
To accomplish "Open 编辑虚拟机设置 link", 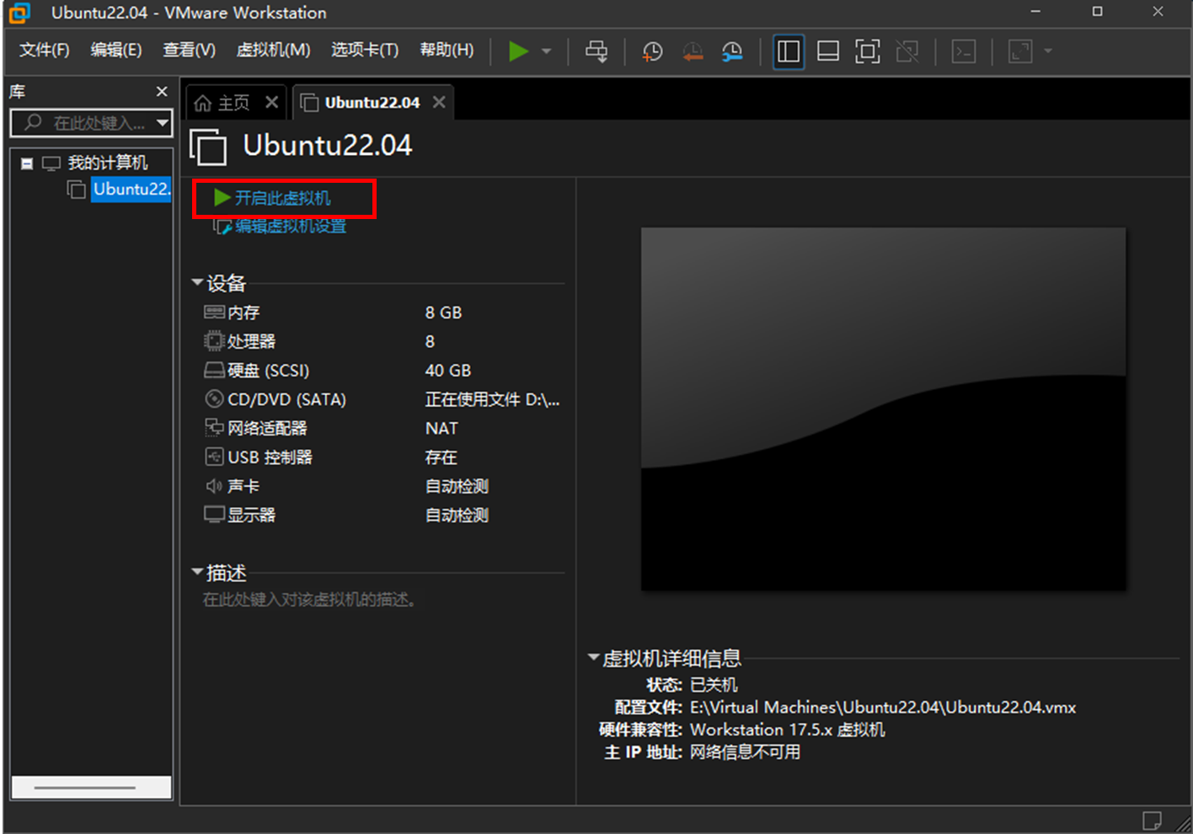I will (290, 226).
